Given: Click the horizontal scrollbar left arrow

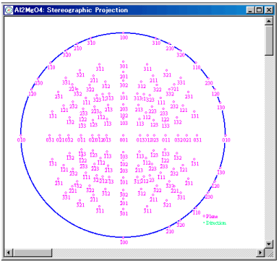Looking at the screenshot, I should coord(9,253).
